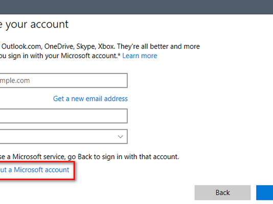
Task: Click the 'Microsoft account.*' text before Learn more
Action: coord(90,56)
